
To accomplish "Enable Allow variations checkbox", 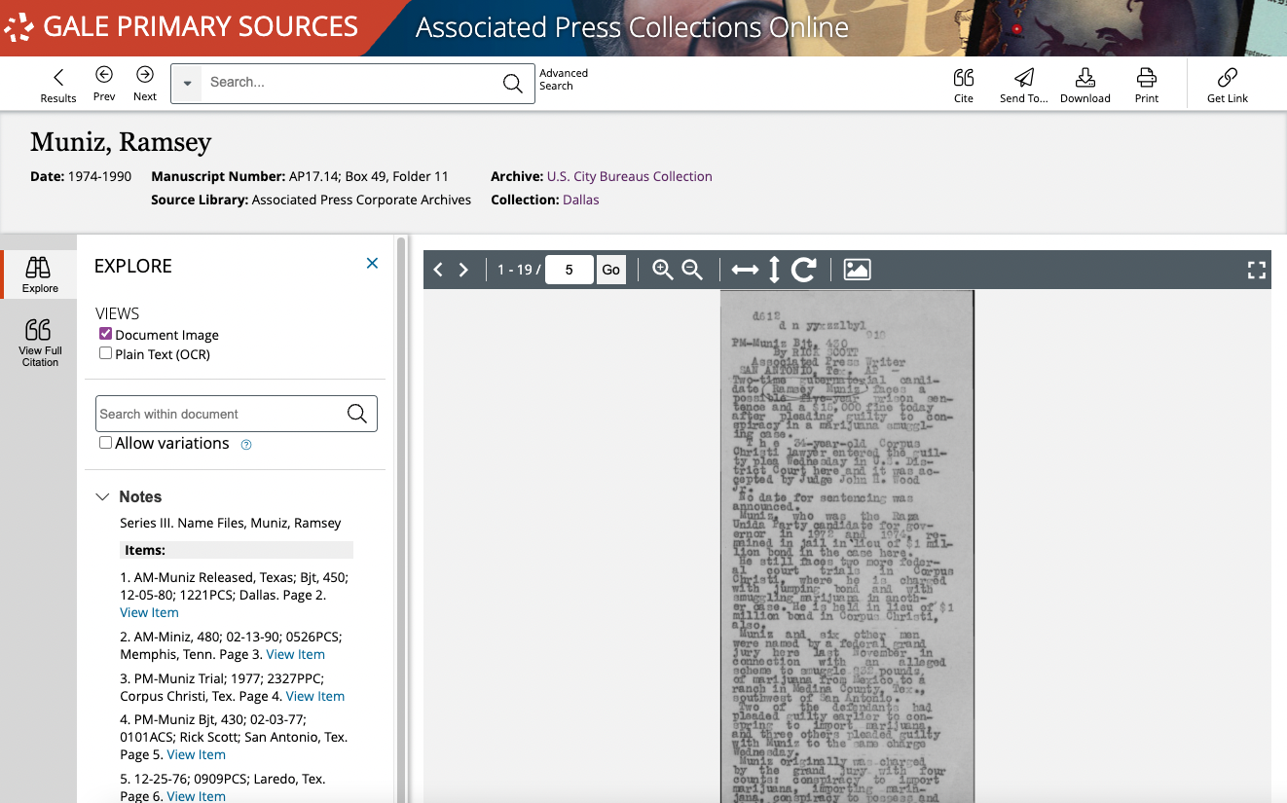I will coord(106,443).
